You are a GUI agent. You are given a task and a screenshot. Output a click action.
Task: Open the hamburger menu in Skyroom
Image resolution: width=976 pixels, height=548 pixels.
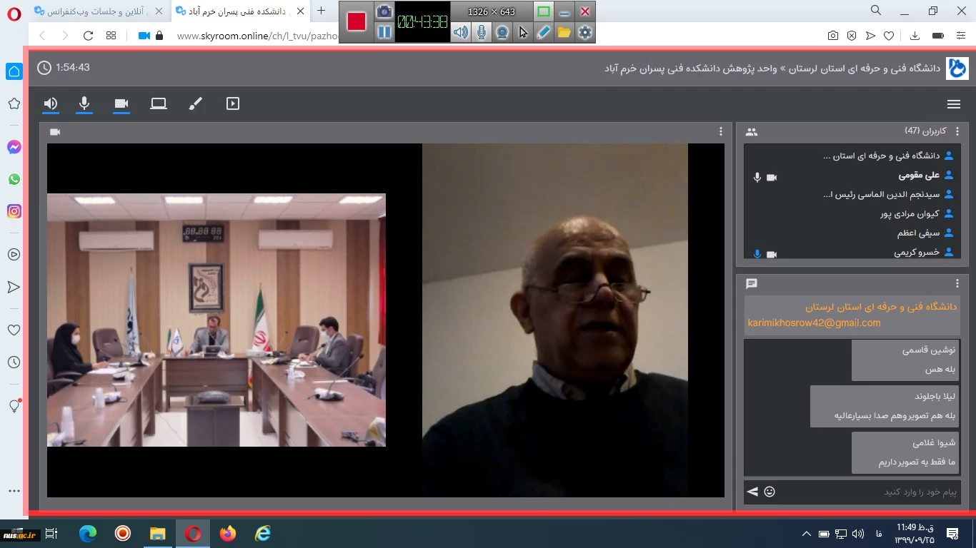pos(953,104)
